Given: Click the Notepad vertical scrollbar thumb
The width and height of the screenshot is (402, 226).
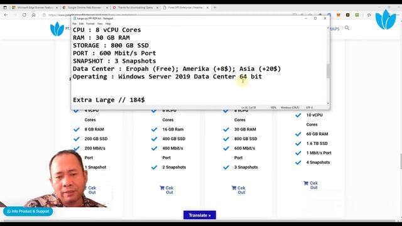Looking at the screenshot, I should pos(328,71).
